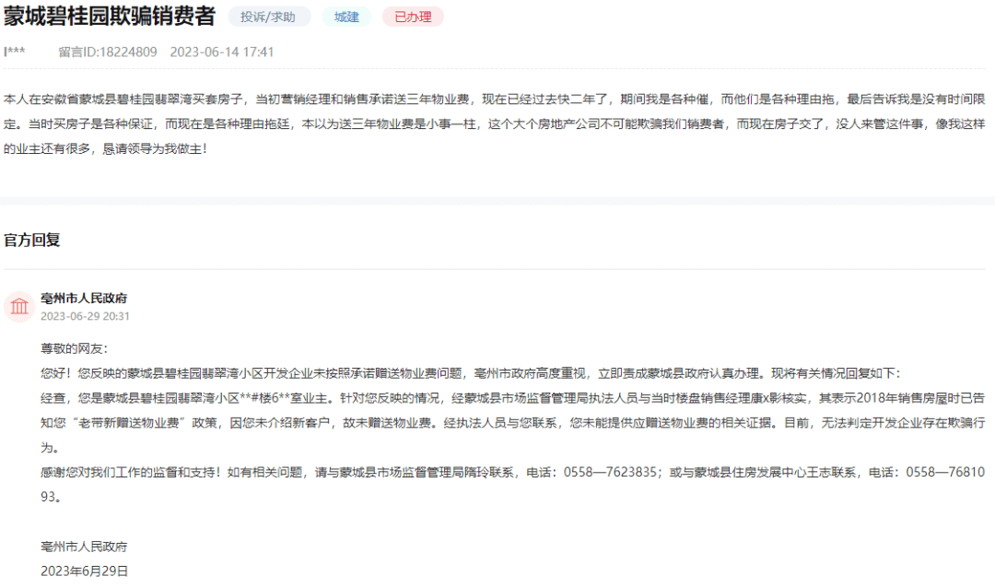Click the username I***

click(x=15, y=52)
